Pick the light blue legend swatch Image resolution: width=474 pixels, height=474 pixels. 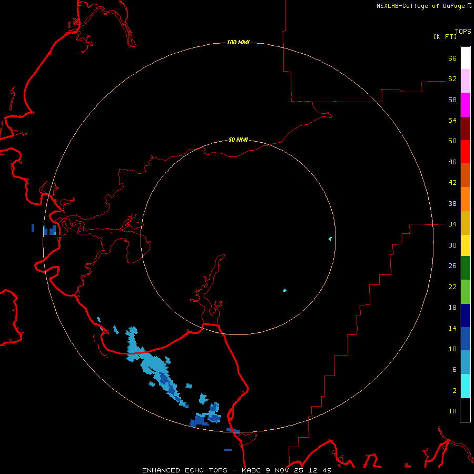[465, 362]
